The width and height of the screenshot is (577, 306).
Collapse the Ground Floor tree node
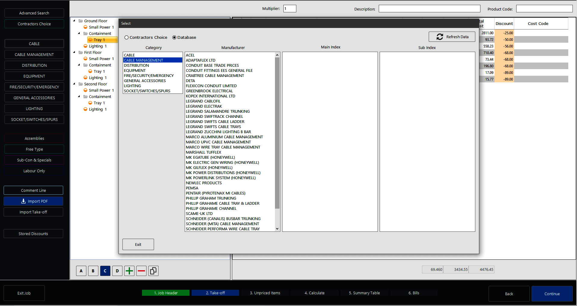pos(74,21)
